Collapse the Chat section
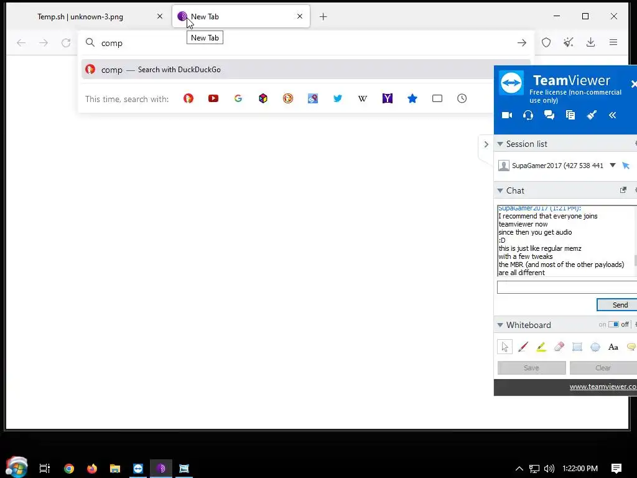This screenshot has width=637, height=478. coord(500,190)
